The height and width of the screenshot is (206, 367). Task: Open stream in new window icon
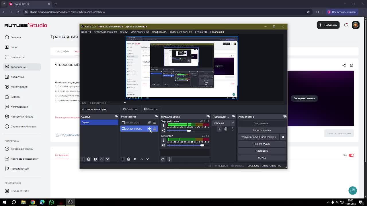[352, 65]
